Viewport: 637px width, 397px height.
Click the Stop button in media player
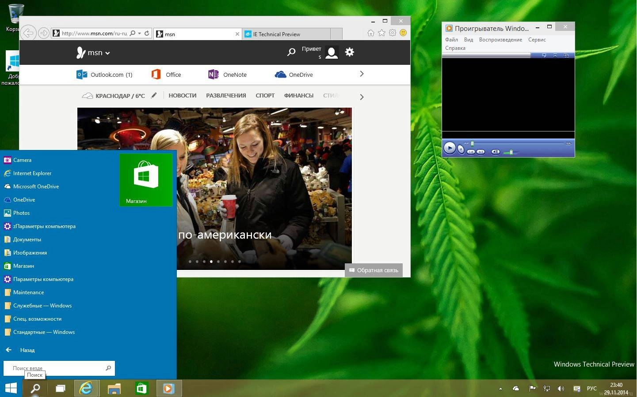click(x=461, y=149)
